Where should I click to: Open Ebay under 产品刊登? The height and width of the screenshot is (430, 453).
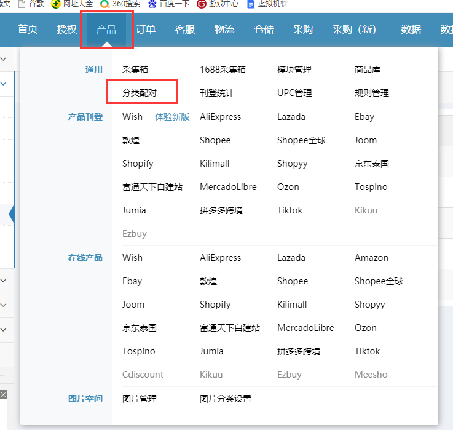(x=364, y=117)
